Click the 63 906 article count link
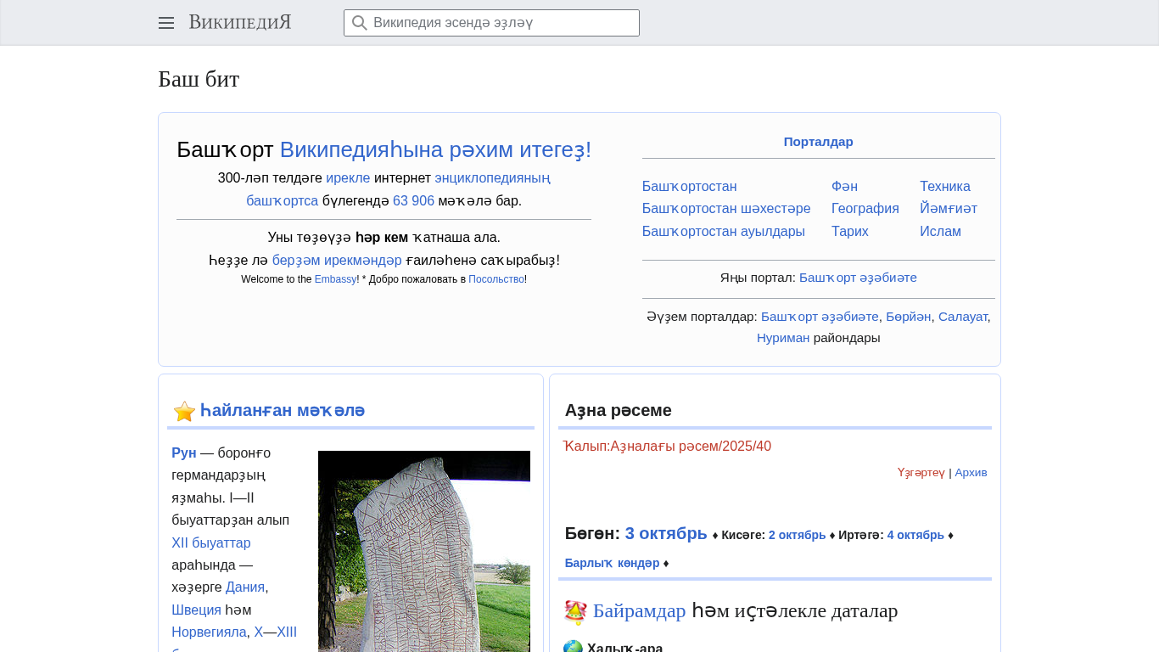The image size is (1159, 652). coord(413,201)
